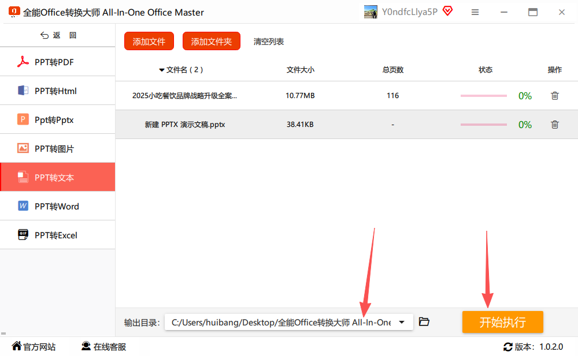The height and width of the screenshot is (356, 578).
Task: Click progress bar of 新建 PPTX 演示文稿.pptx
Action: 484,125
